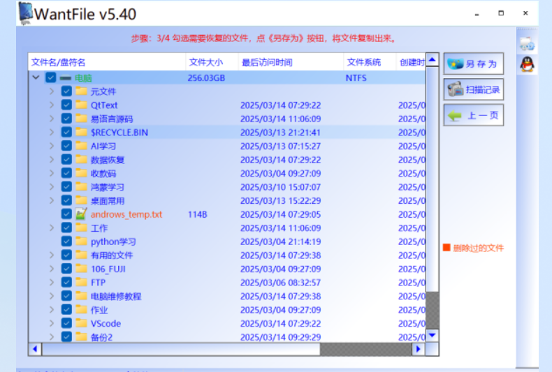Click the 另存为 save-as button

(474, 64)
